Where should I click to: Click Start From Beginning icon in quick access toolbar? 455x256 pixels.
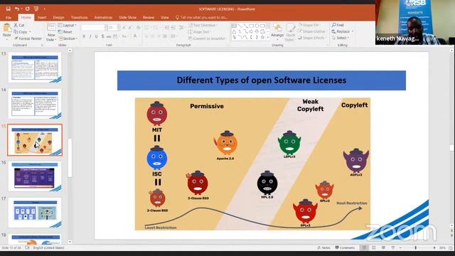point(36,9)
